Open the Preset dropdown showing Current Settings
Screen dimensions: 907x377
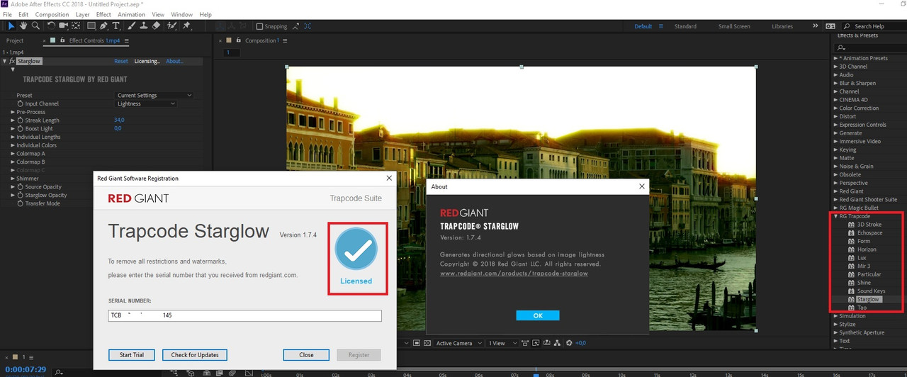point(154,95)
